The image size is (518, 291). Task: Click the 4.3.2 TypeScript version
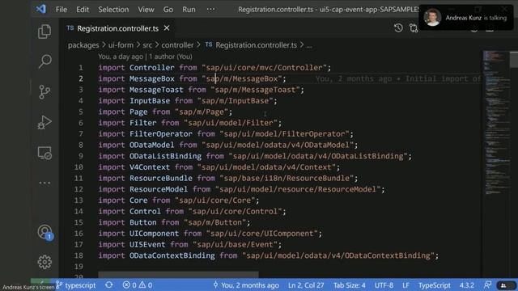tap(467, 285)
